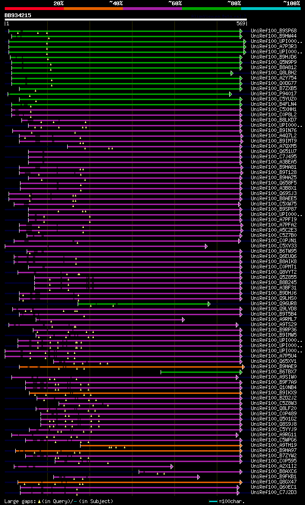Click the orange alignment bar for B9HAE9
Image resolution: width=305 pixels, height=505 pixels.
[132, 367]
